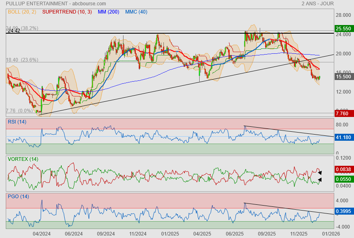Toggle the MM (200) moving average label

pyautogui.click(x=109, y=12)
